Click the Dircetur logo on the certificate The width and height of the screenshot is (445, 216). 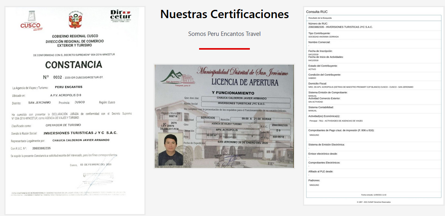pyautogui.click(x=120, y=17)
